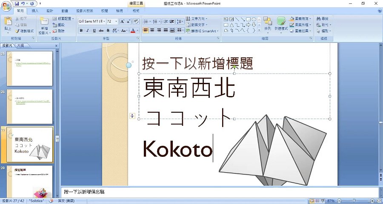The width and height of the screenshot is (383, 204).
Task: Switch to the 插入 ribbon tab
Action: pyautogui.click(x=35, y=11)
